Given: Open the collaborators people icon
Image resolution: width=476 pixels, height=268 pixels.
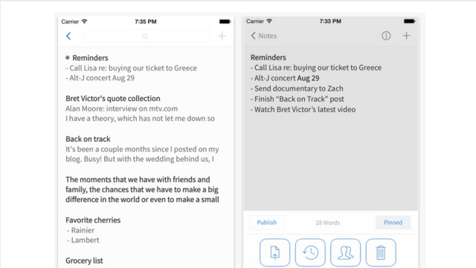Looking at the screenshot, I should (x=345, y=252).
